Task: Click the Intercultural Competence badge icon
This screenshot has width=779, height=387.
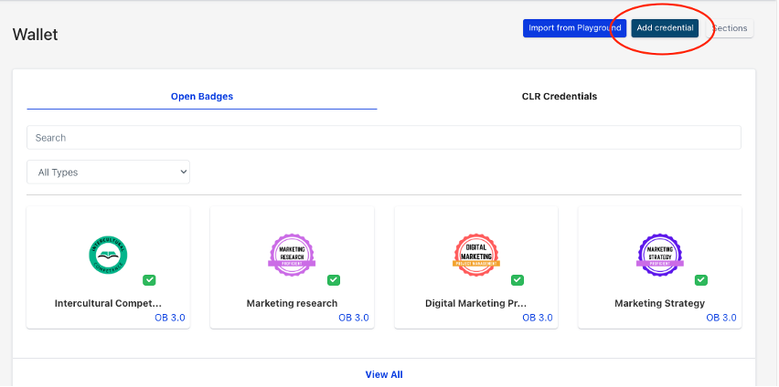Action: click(108, 255)
